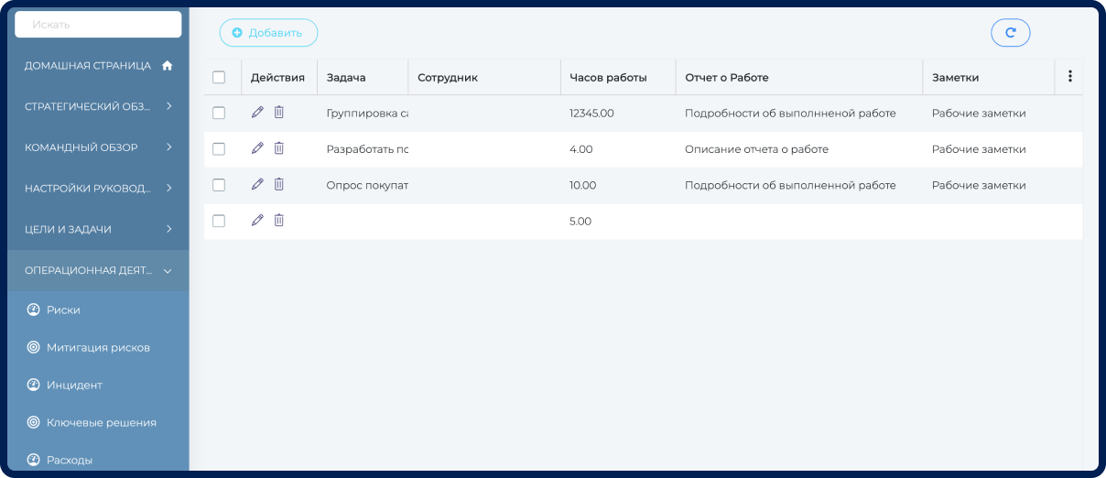Image resolution: width=1106 pixels, height=478 pixels.
Task: Open the three-dot column options menu
Action: 1069,77
